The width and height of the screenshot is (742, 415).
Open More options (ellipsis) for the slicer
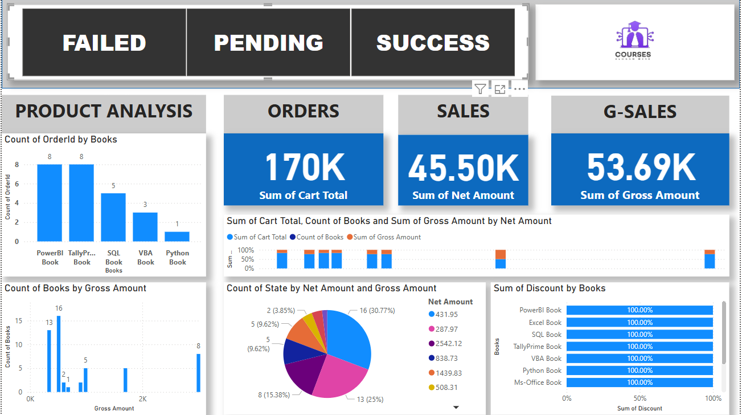point(519,89)
